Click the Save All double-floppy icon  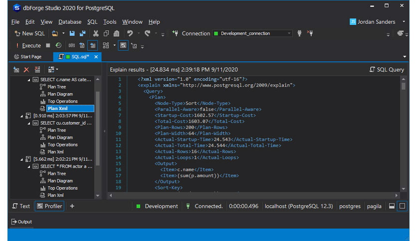[83, 33]
